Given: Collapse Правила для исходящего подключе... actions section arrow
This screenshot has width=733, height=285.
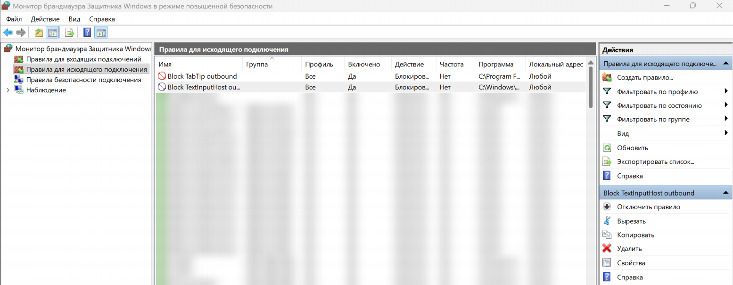Looking at the screenshot, I should click(x=726, y=64).
